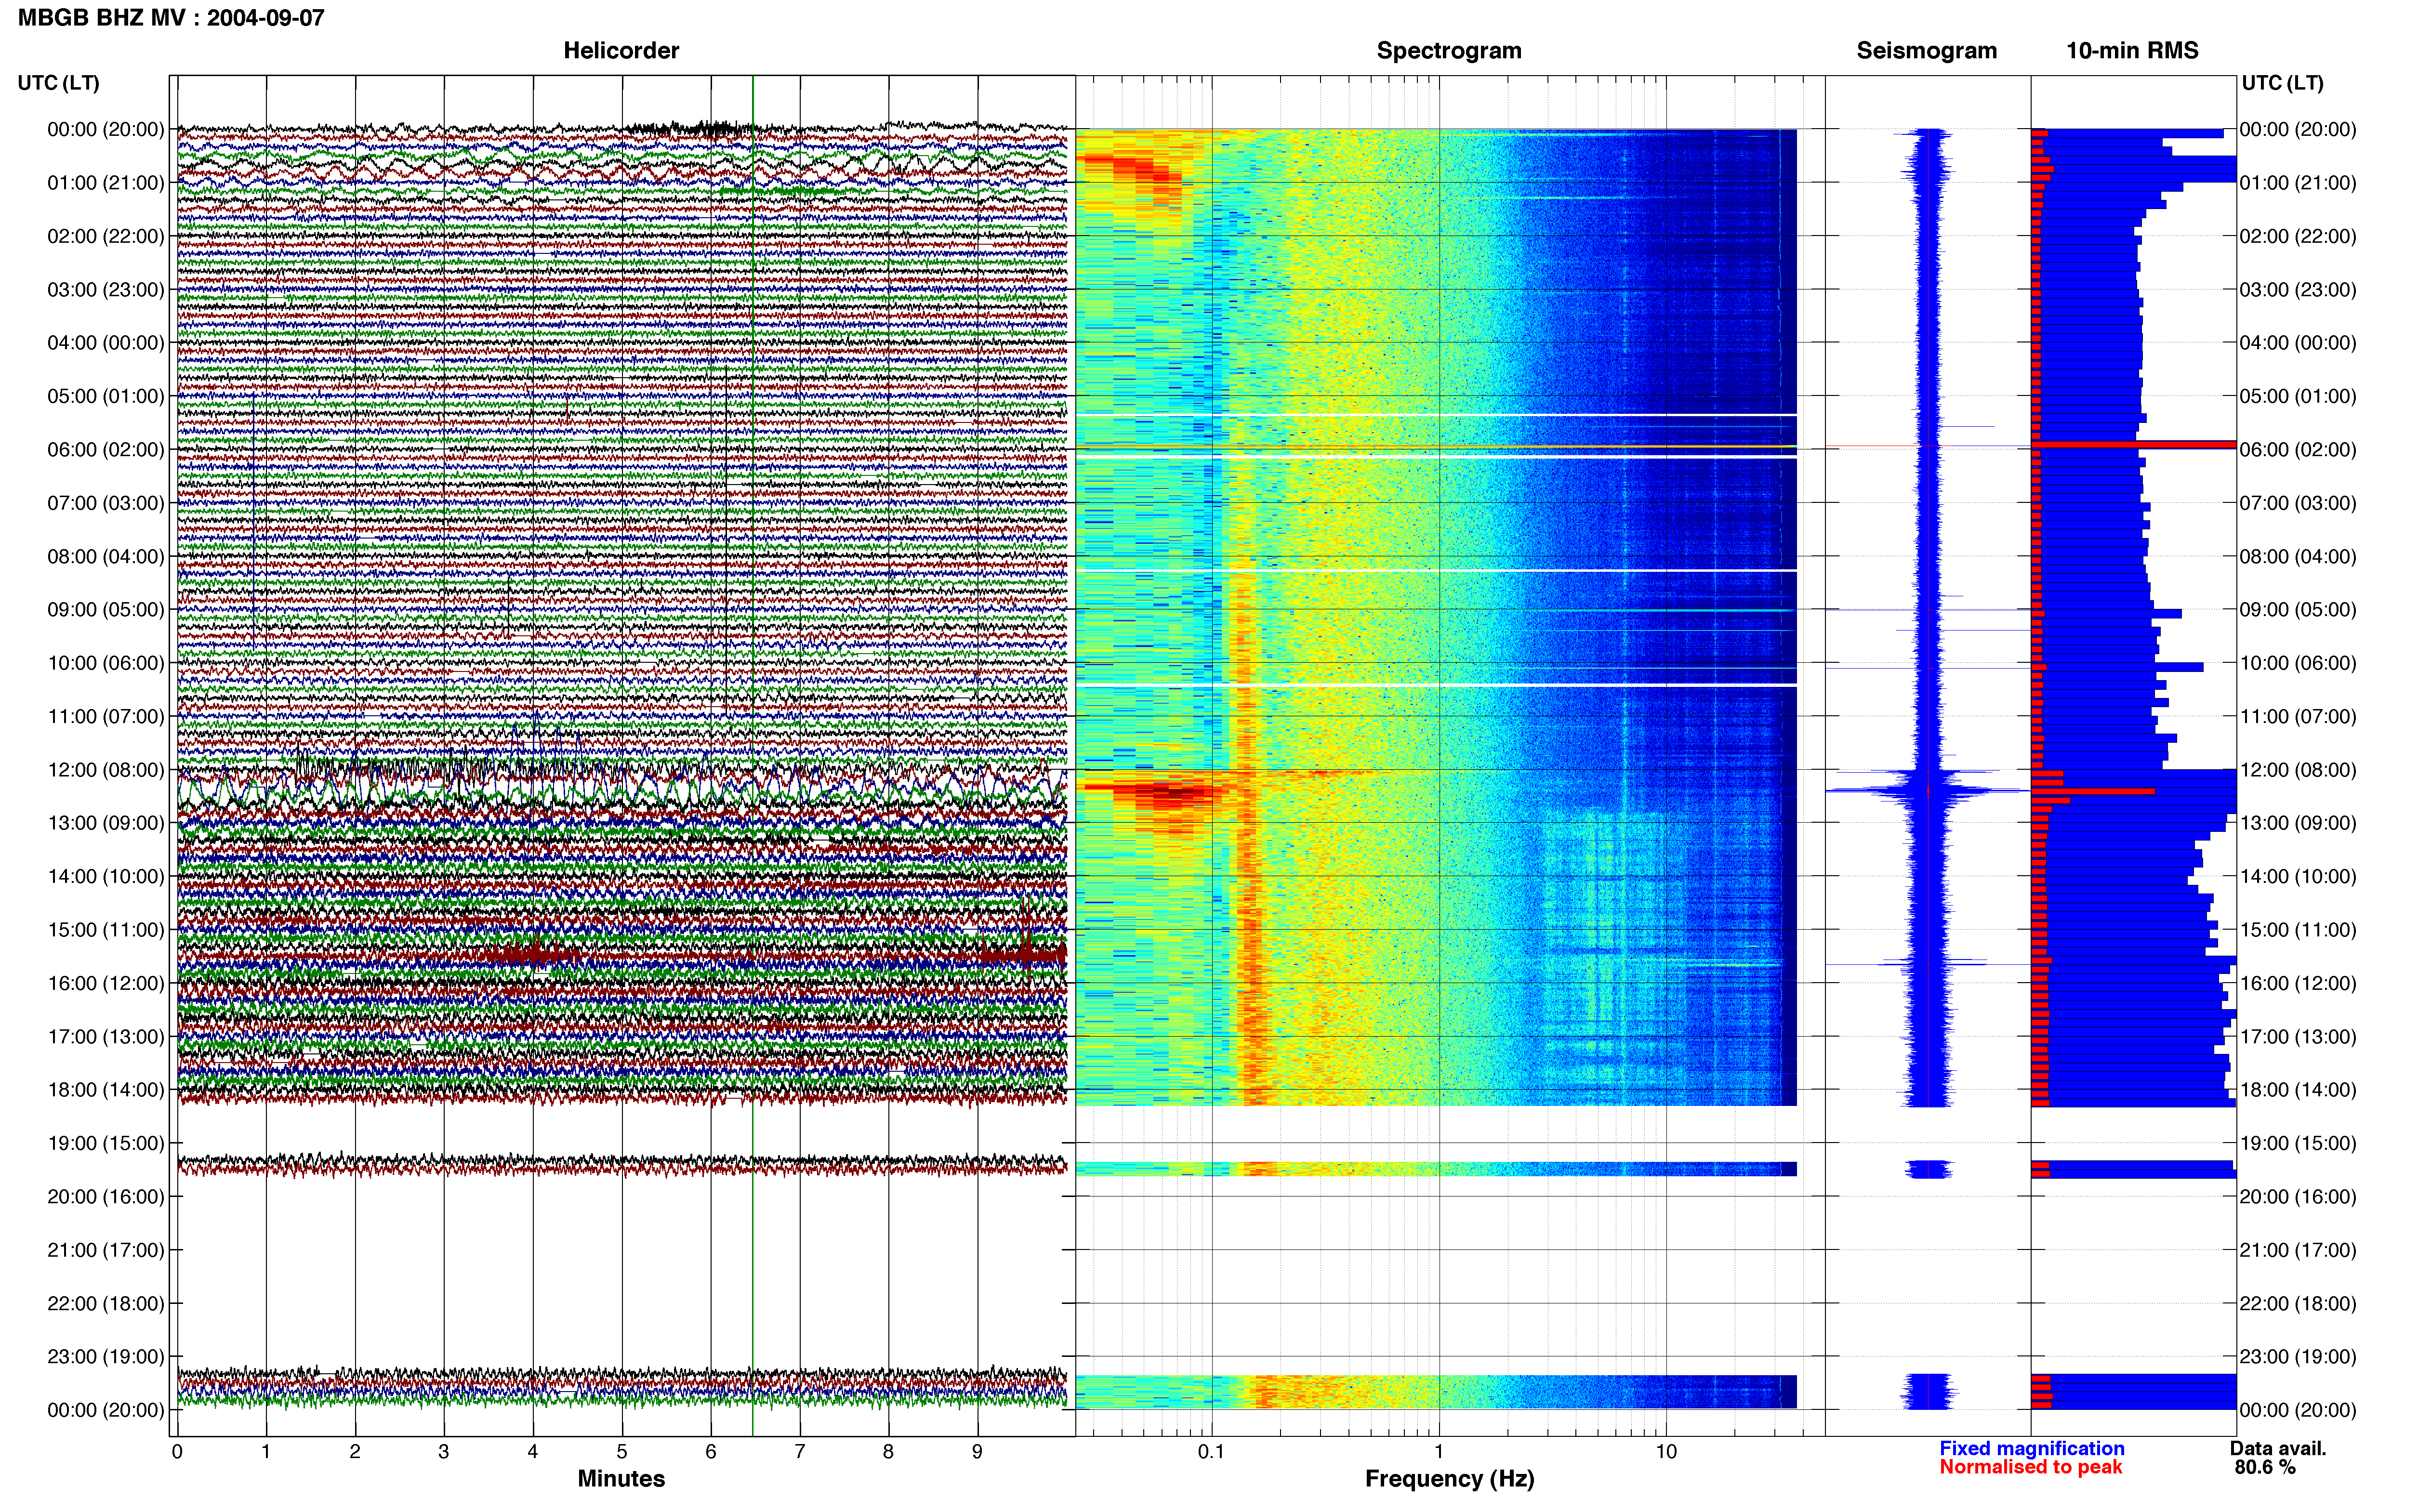Click the spectrogram strip just before 00:00 (20:00) bottom

click(1436, 1391)
